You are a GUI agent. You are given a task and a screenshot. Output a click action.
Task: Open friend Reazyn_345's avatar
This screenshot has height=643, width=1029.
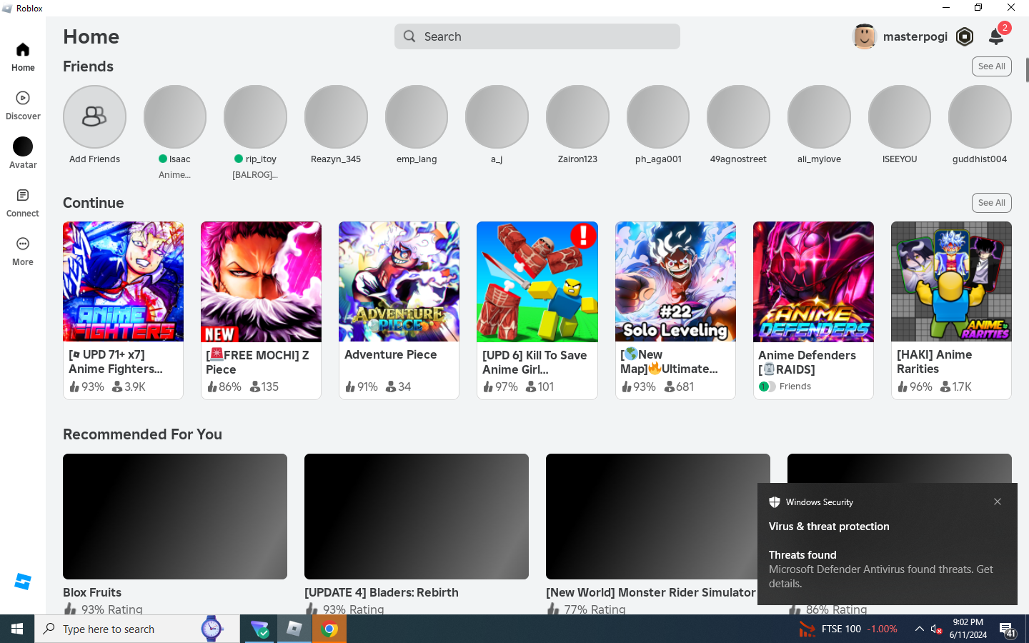click(336, 116)
